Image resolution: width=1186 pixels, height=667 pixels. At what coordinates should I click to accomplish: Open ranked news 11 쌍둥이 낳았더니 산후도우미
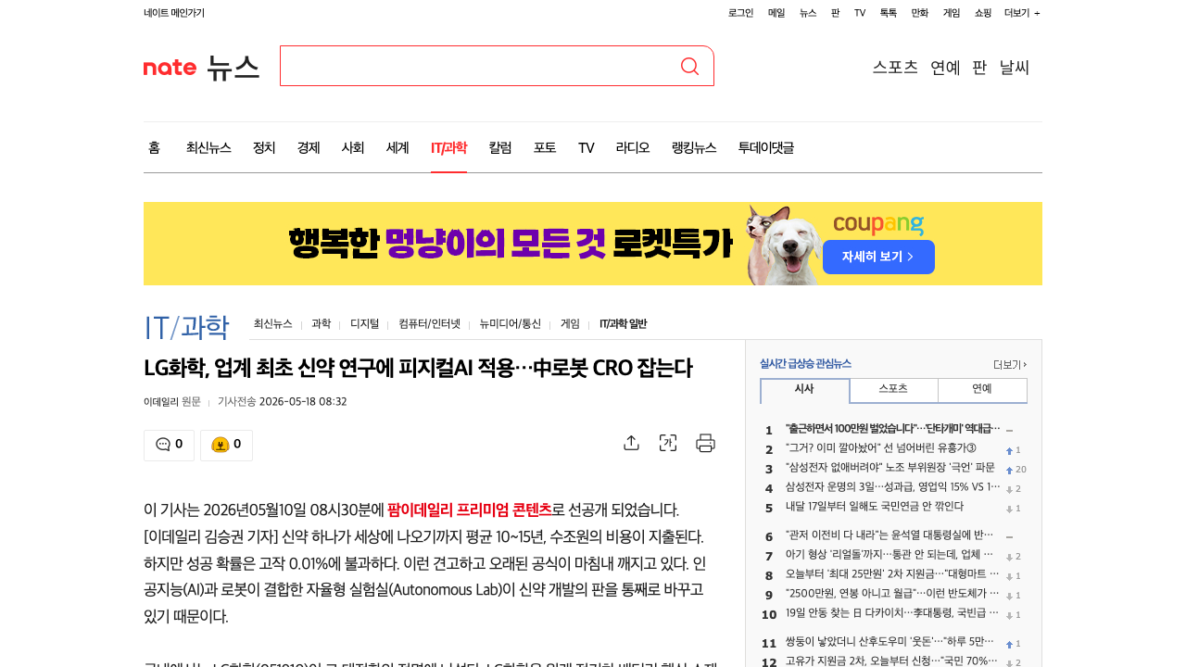pos(889,642)
